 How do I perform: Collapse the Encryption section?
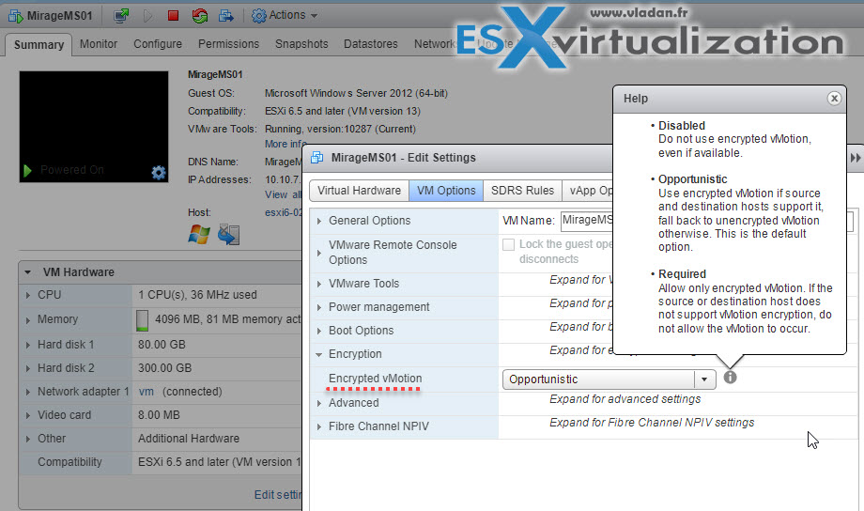click(x=319, y=354)
